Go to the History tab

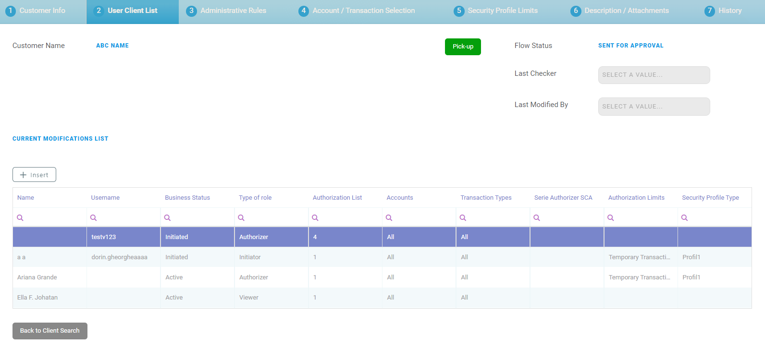[x=723, y=11]
